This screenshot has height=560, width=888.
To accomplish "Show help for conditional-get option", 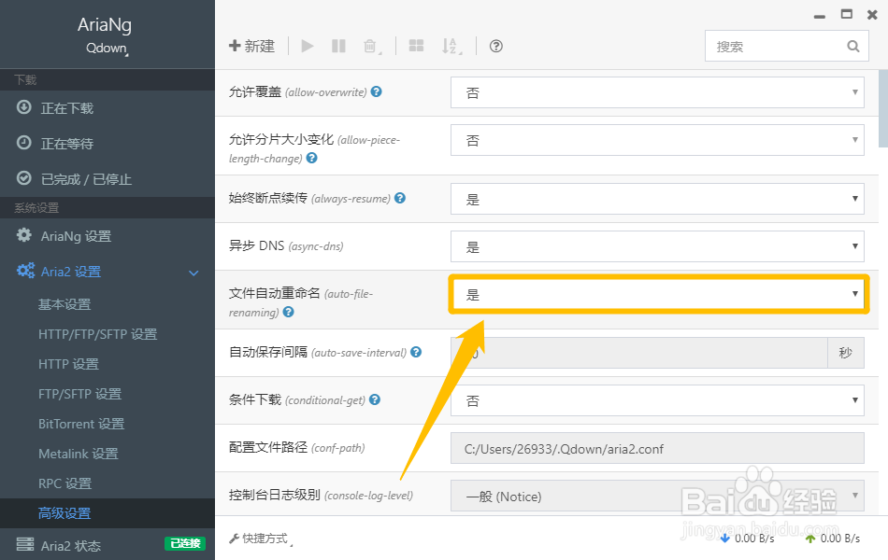I will tap(374, 399).
